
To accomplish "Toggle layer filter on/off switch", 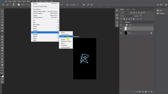I will click(x=144, y=13).
